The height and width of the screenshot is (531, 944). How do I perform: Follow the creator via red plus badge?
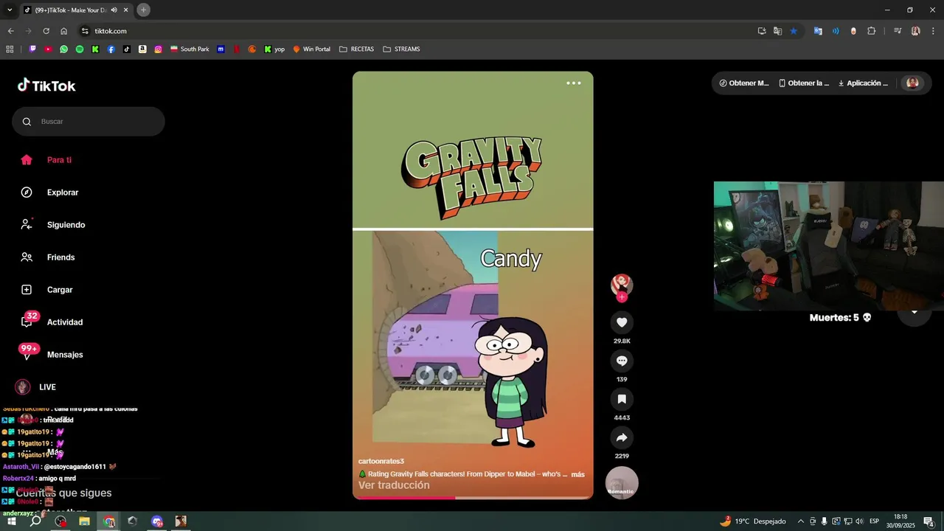pos(622,297)
